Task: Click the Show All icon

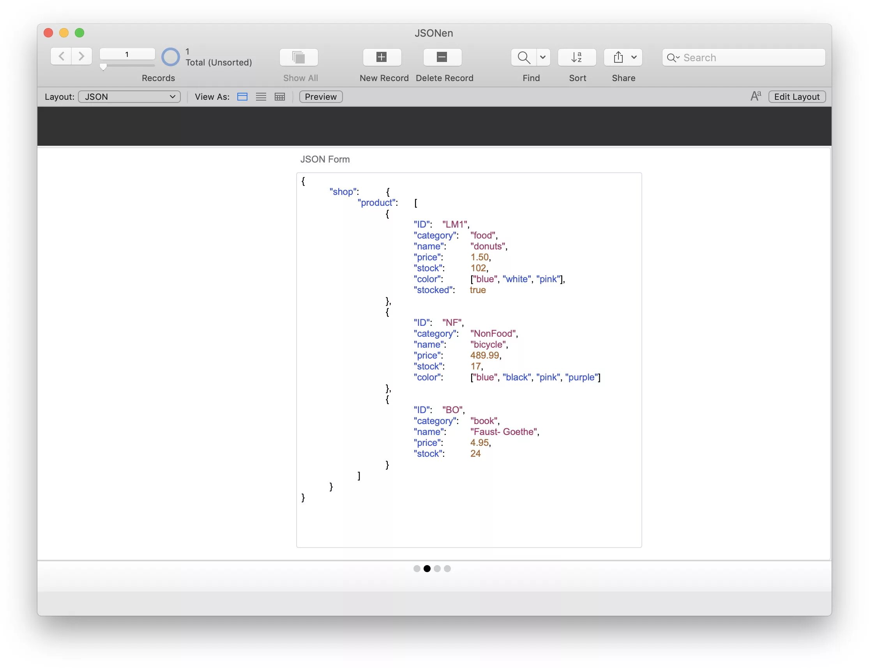Action: click(300, 57)
